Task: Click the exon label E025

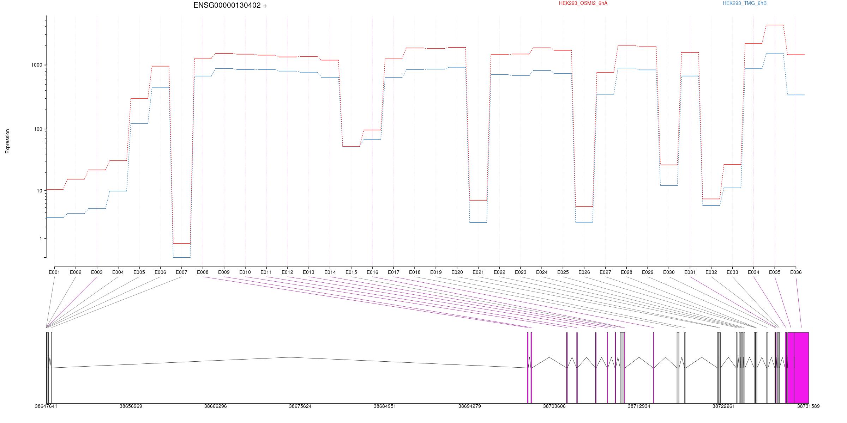Action: click(x=563, y=272)
